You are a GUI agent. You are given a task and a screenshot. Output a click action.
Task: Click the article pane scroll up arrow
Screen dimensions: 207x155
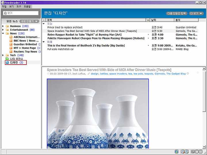click(x=204, y=69)
